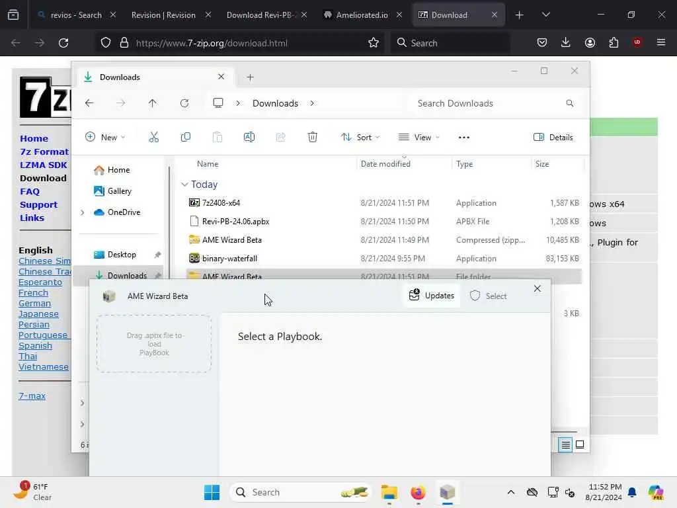
Task: Open the 7z Format link
Action: click(x=44, y=151)
